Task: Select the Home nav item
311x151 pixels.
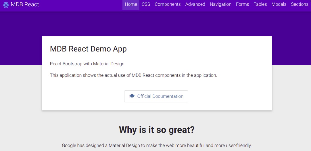Action: (x=131, y=4)
